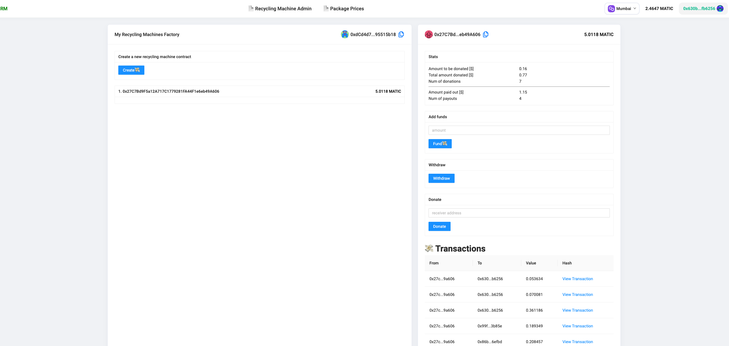Click the Donate button

click(439, 226)
